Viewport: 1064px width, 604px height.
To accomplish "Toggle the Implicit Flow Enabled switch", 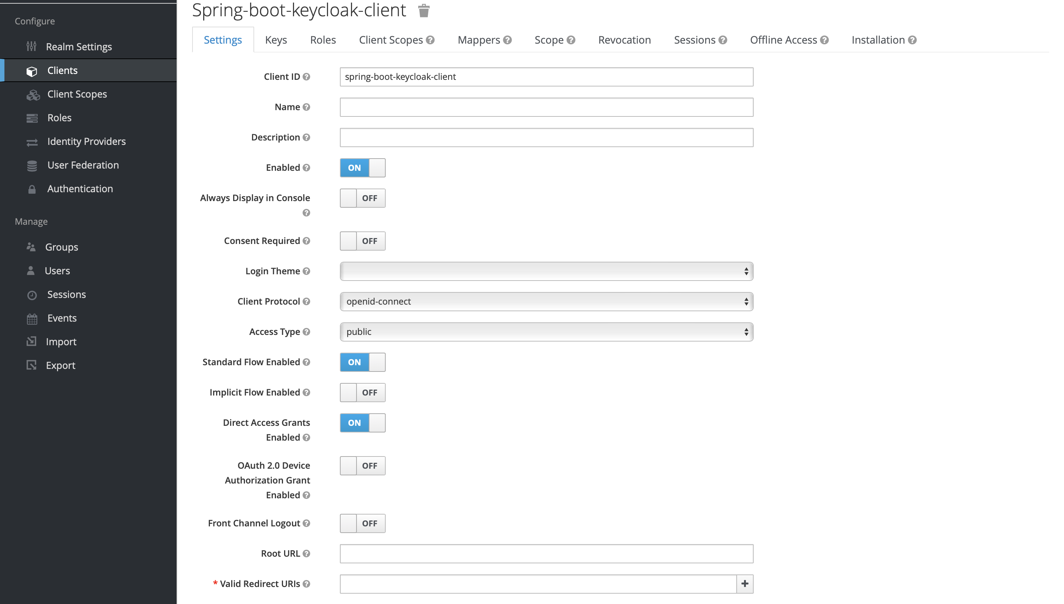I will pyautogui.click(x=362, y=392).
